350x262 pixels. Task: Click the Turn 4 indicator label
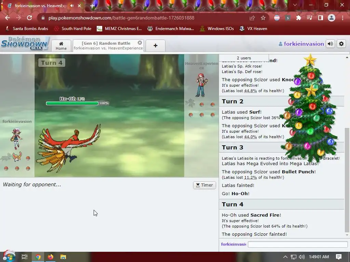[x=52, y=63]
